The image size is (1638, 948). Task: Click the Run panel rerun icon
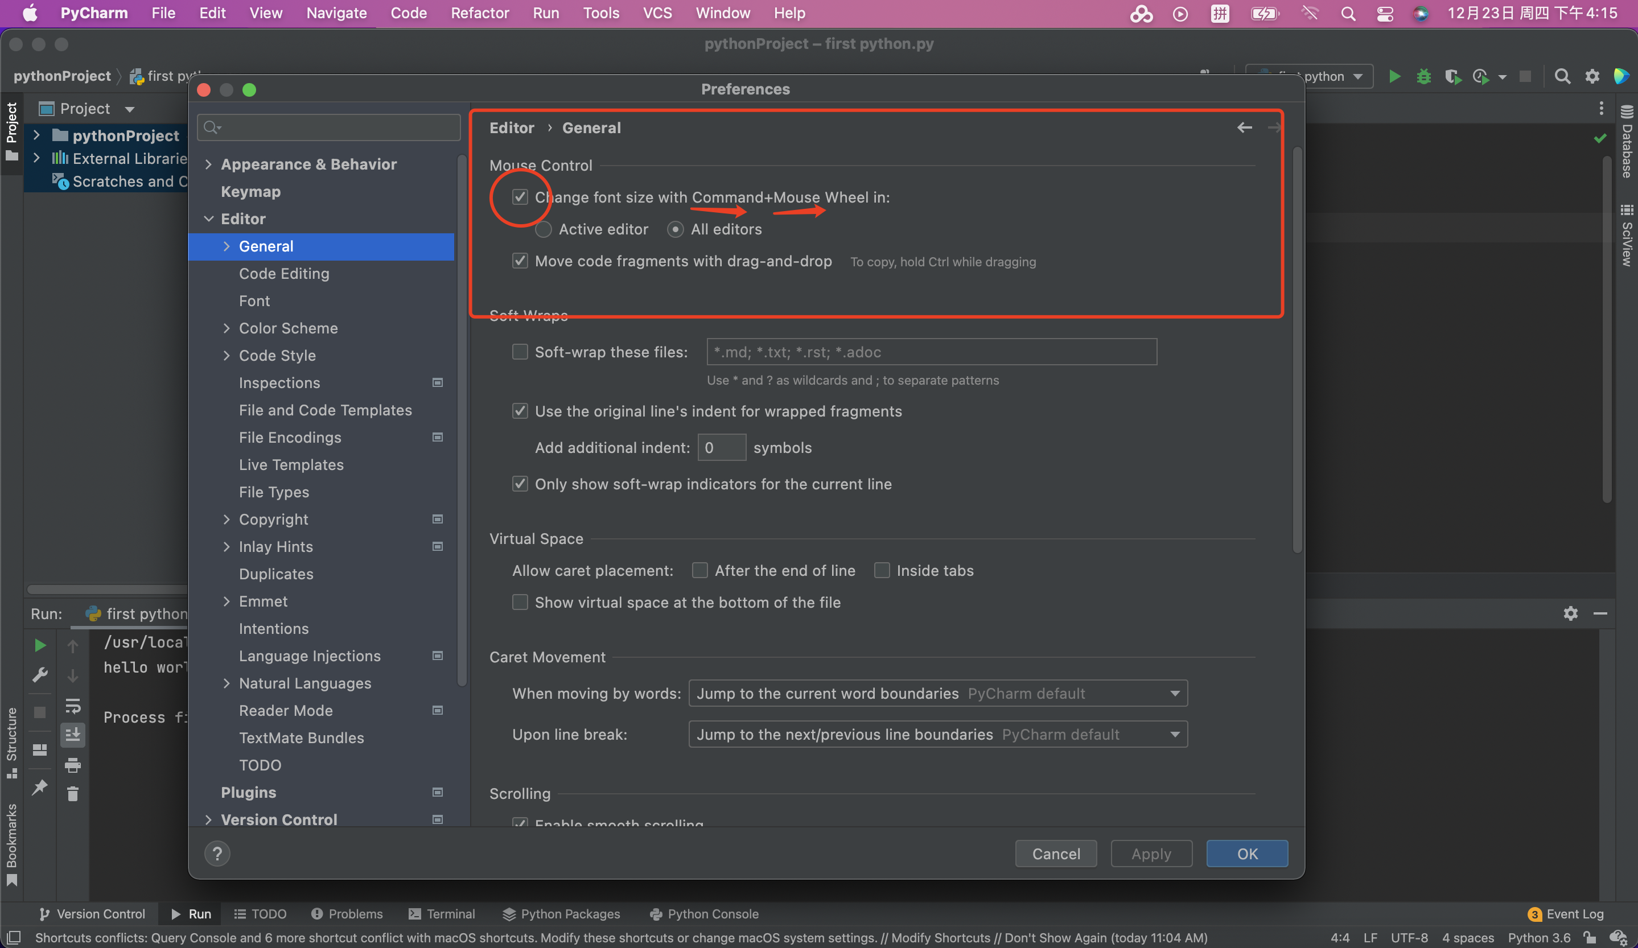point(40,645)
